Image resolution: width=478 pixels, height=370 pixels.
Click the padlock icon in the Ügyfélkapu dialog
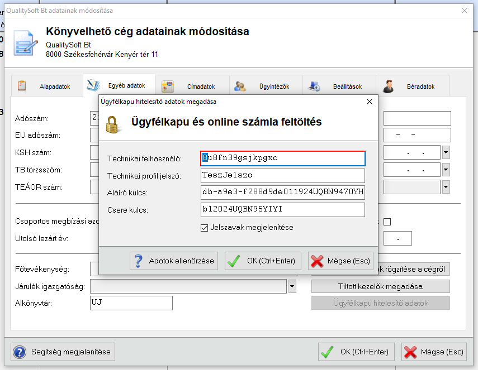click(x=113, y=124)
